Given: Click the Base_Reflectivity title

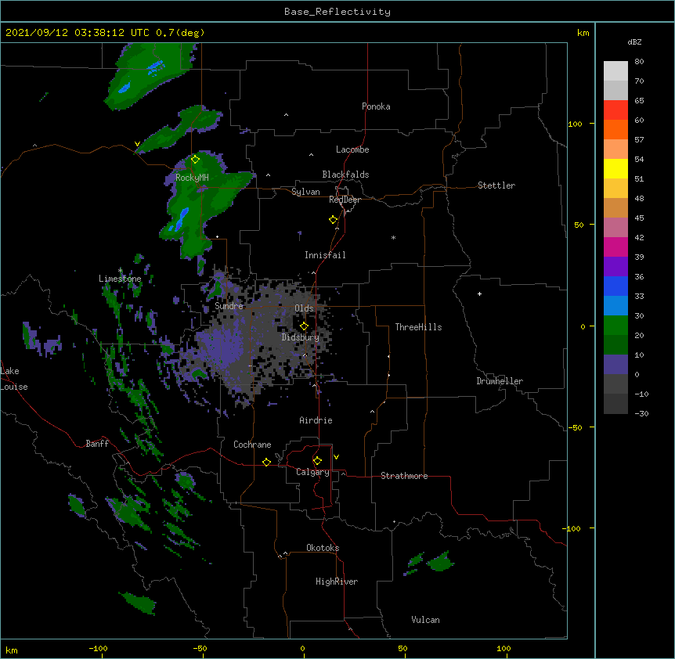Looking at the screenshot, I should pos(337,12).
